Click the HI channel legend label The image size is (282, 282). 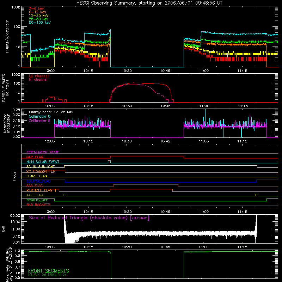tap(38, 79)
